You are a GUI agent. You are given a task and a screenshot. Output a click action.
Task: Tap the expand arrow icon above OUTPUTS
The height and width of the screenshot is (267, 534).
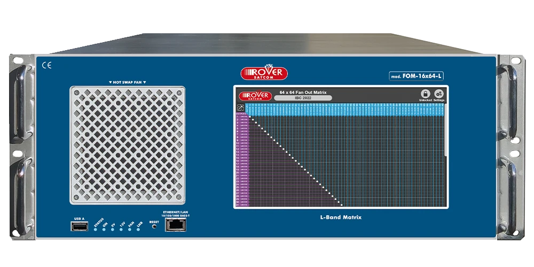pos(240,108)
